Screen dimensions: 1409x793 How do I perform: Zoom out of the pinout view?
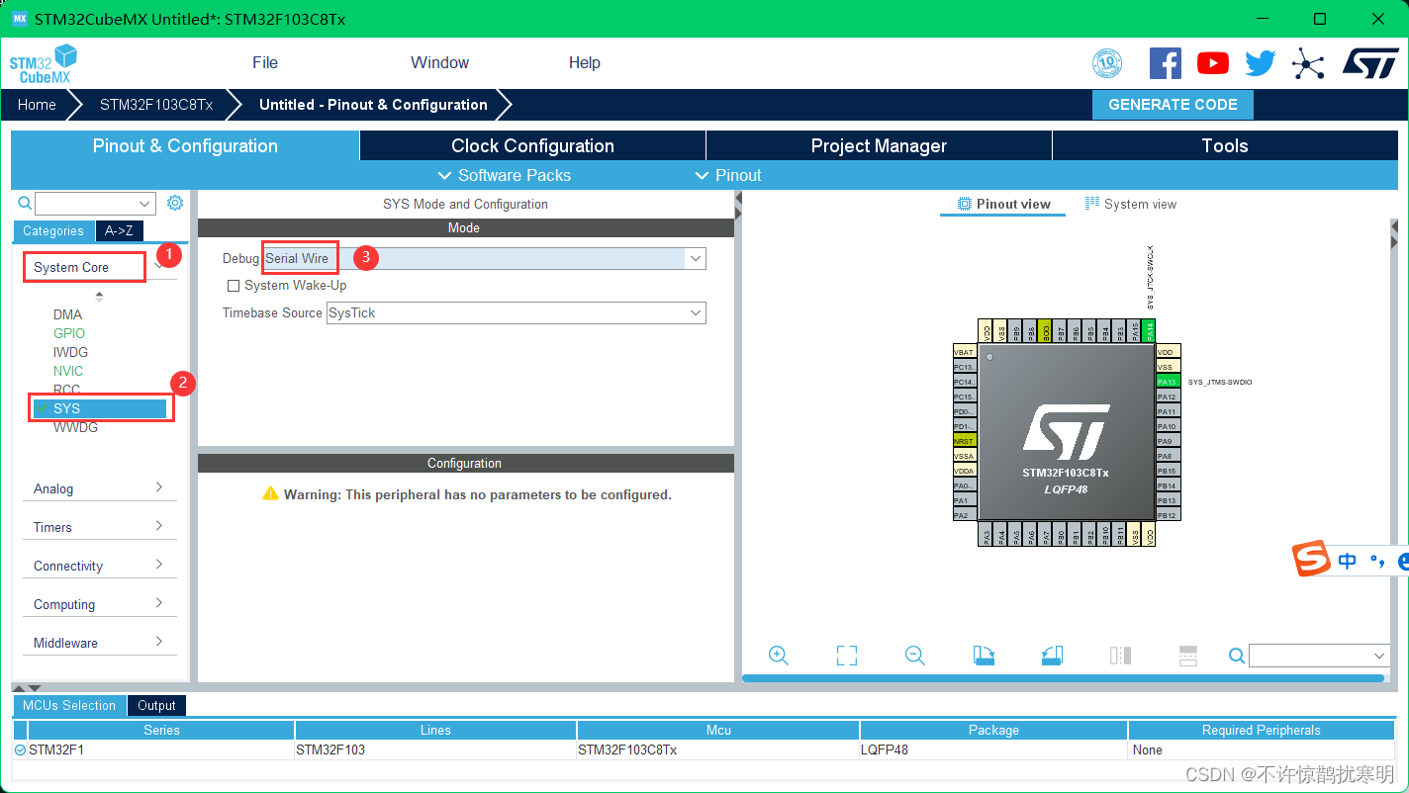915,656
